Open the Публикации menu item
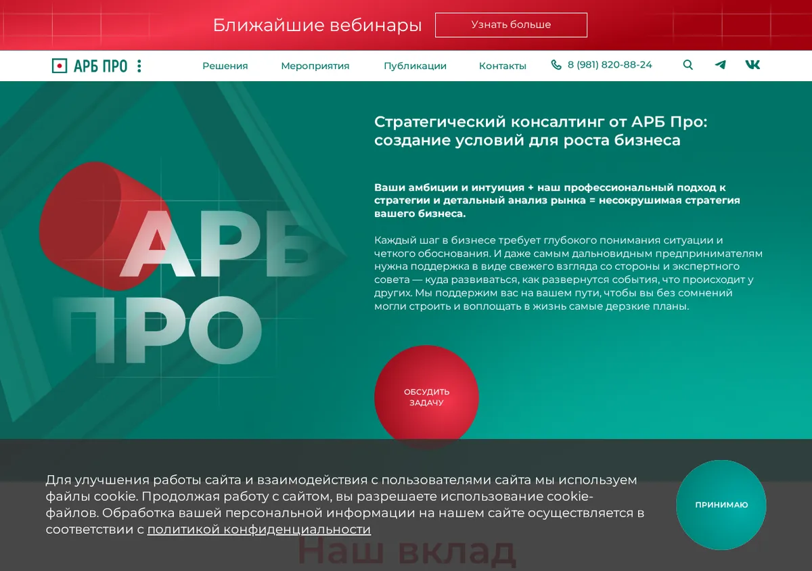Screen dimensions: 812x571 coord(415,66)
